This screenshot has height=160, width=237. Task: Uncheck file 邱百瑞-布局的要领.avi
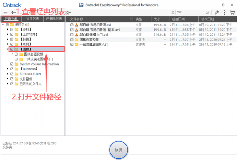point(72,25)
